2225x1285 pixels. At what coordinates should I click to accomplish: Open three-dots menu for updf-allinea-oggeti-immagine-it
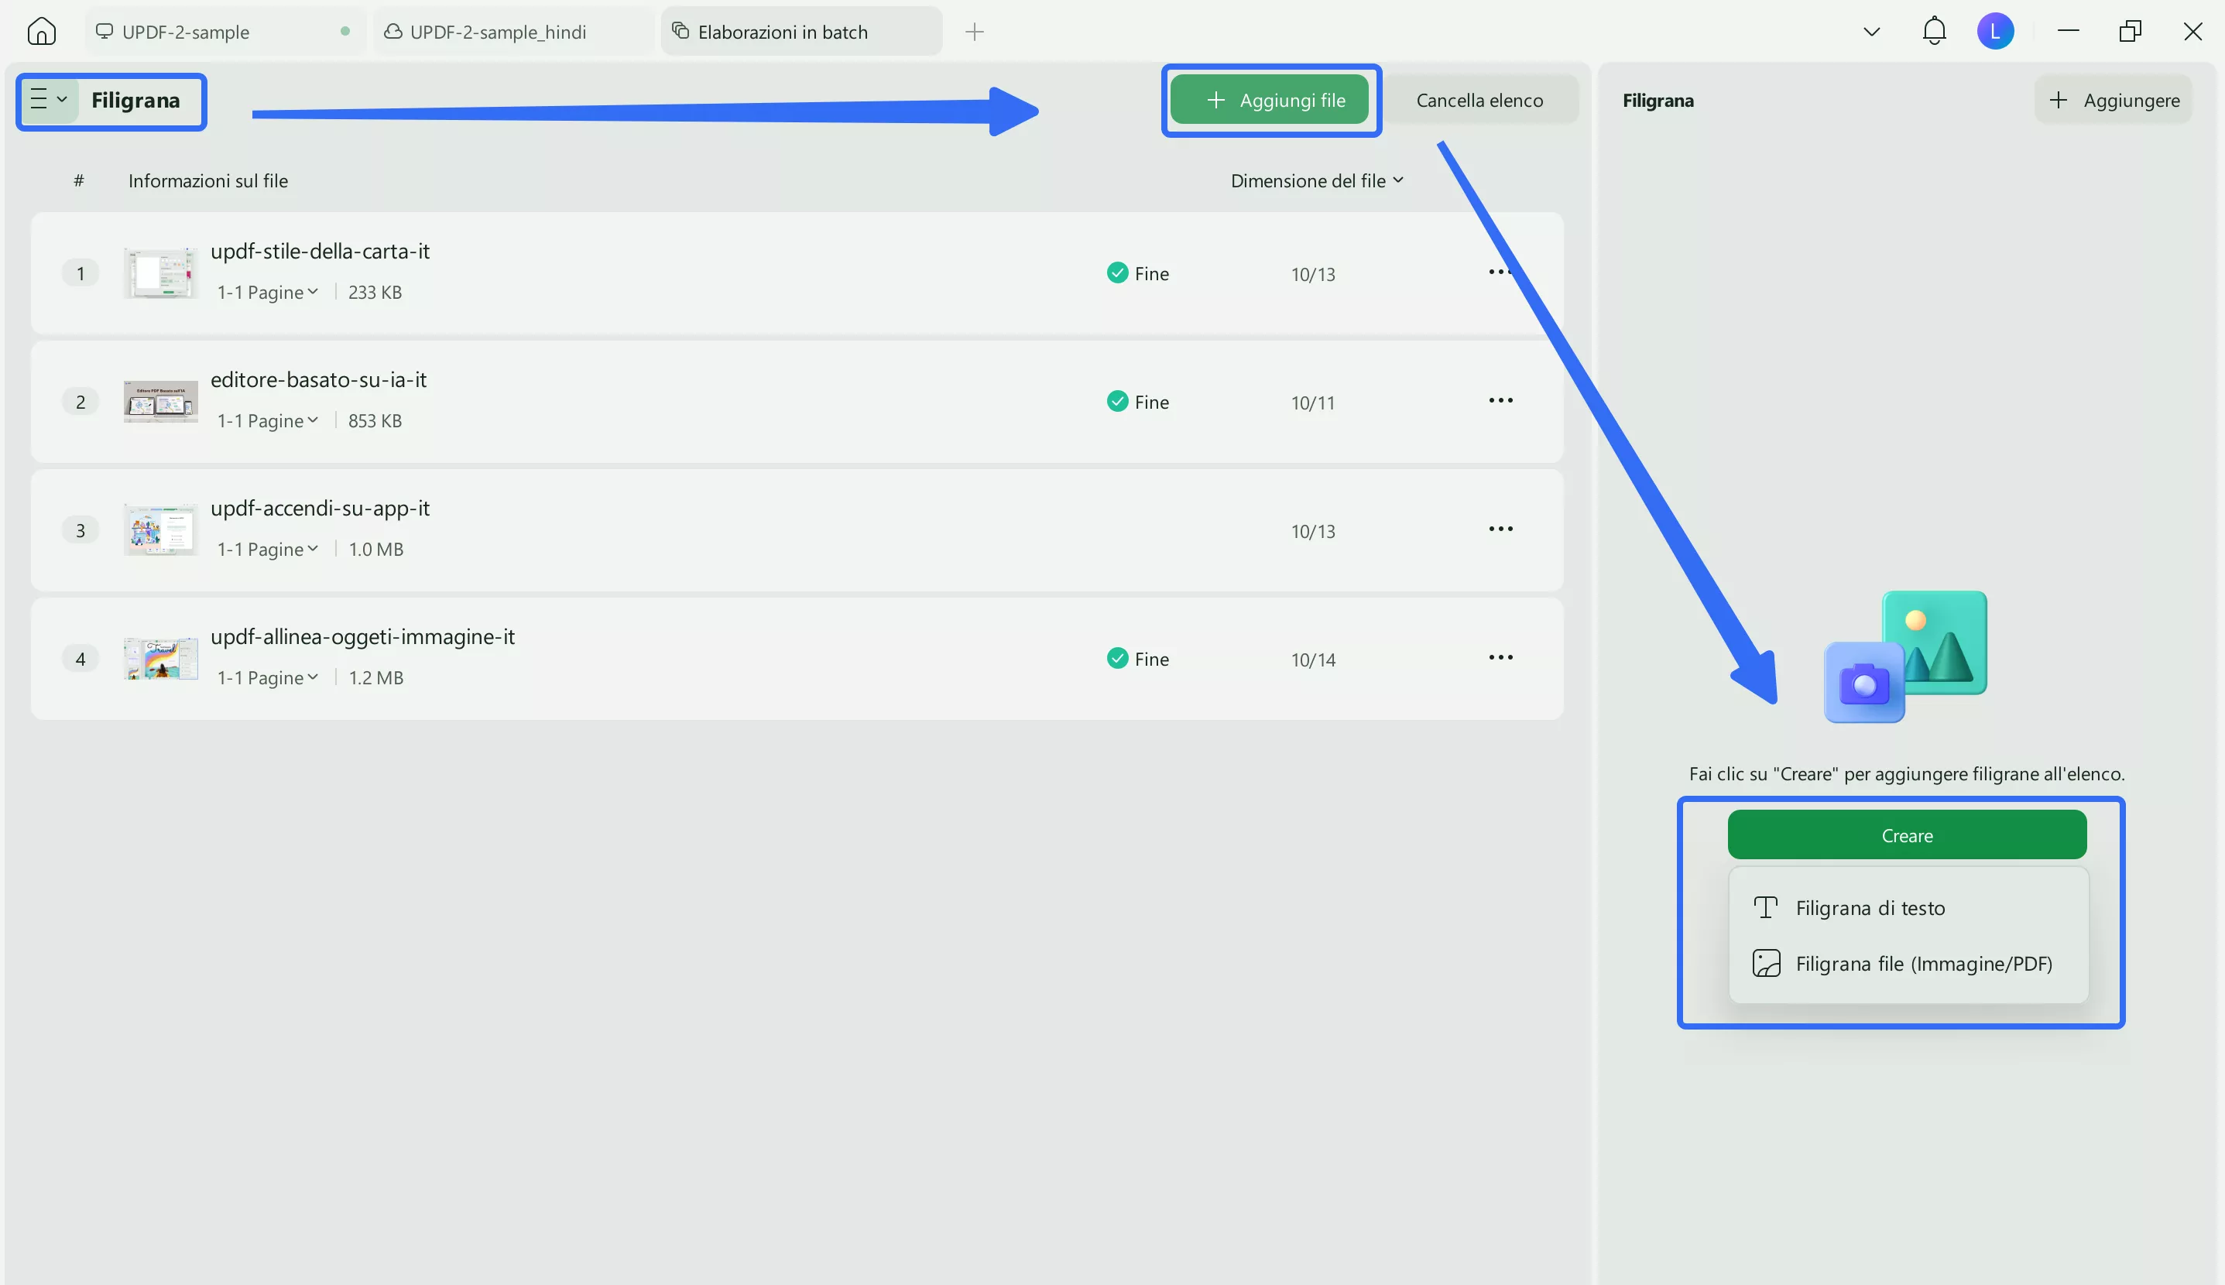pos(1500,657)
